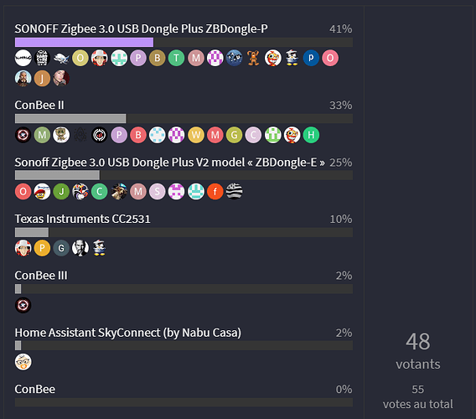Viewport: 476px width, 419px height.
Task: Click the yellow 'P' avatar under CC2531
Action: [42, 248]
